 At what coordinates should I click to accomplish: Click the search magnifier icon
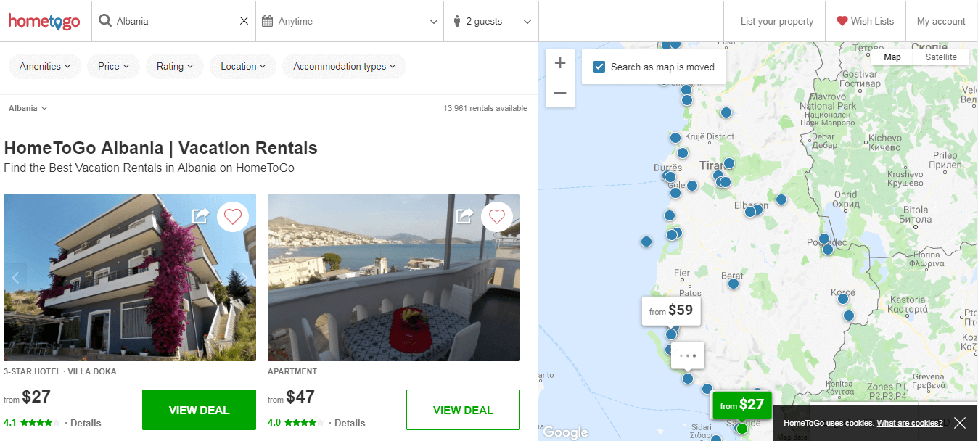pyautogui.click(x=105, y=21)
